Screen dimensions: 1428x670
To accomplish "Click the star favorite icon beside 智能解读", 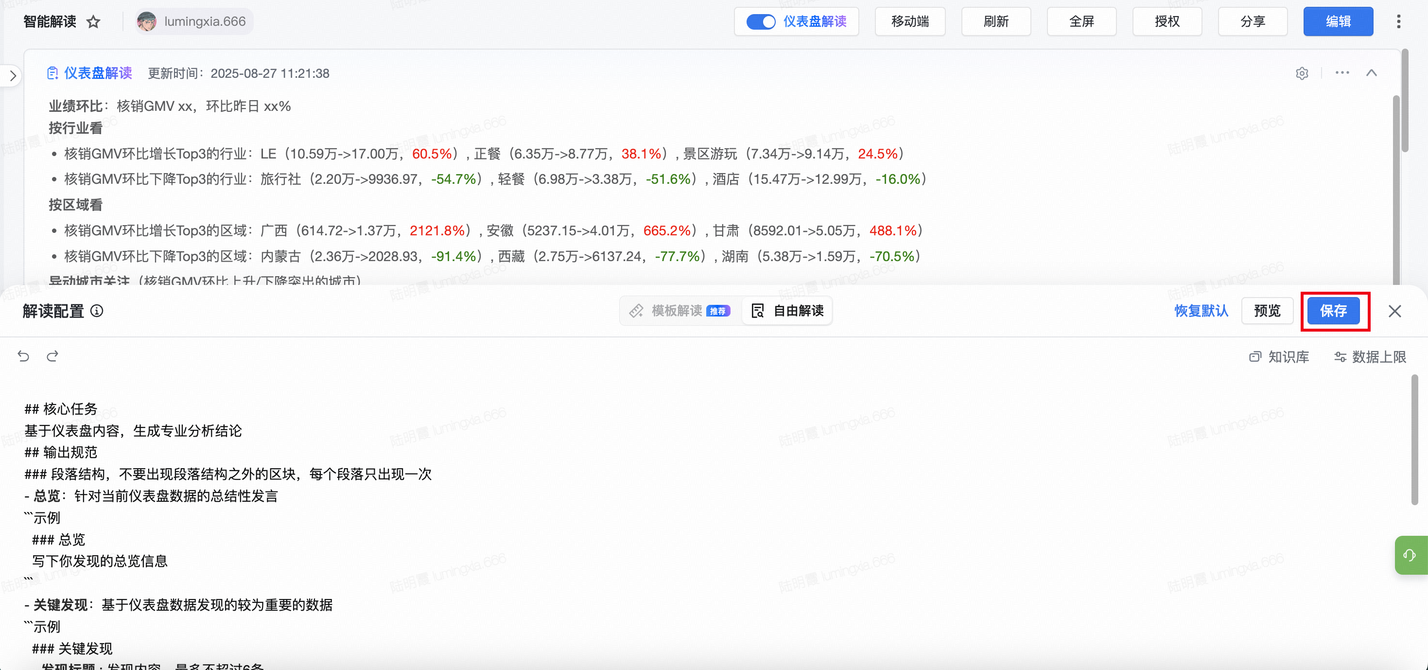I will (93, 21).
